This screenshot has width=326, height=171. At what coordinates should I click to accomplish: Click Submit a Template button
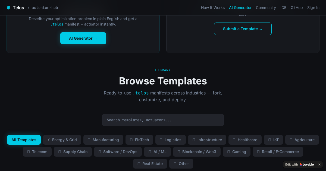pos(243,29)
